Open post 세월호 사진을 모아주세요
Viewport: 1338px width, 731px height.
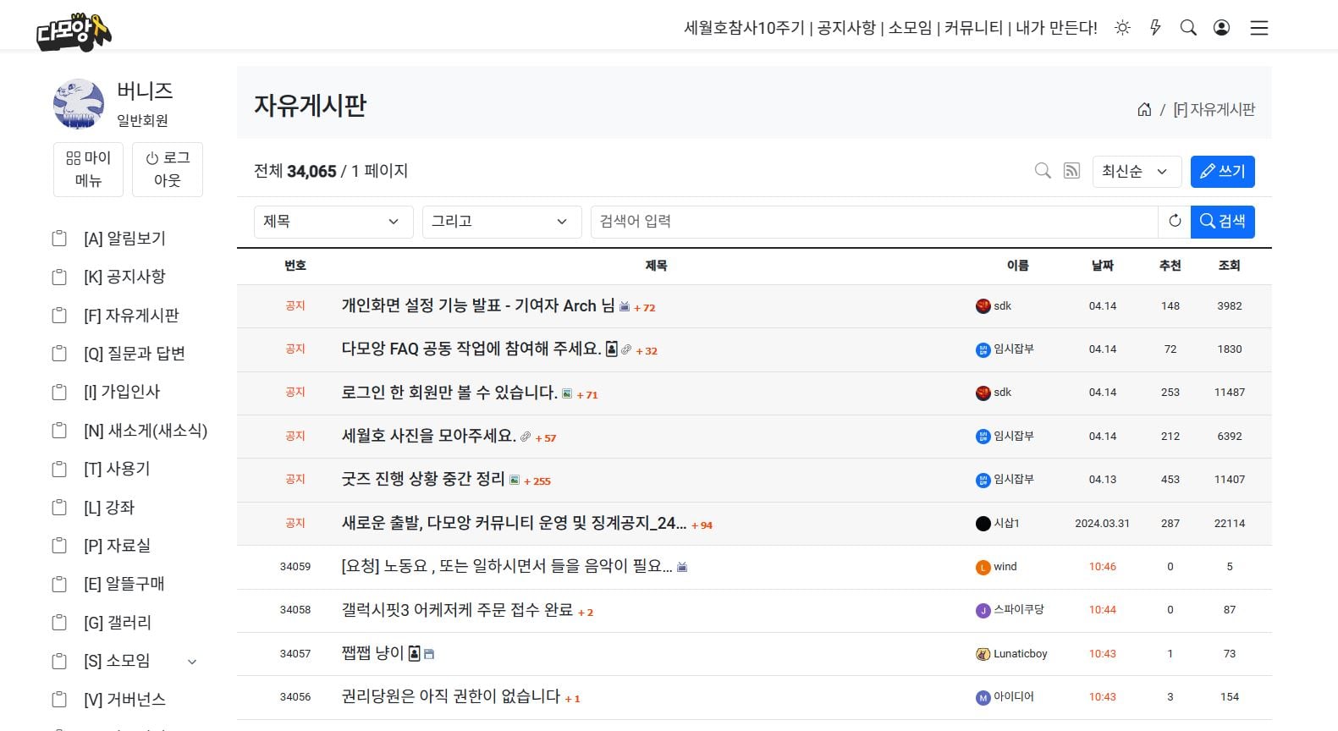point(428,436)
